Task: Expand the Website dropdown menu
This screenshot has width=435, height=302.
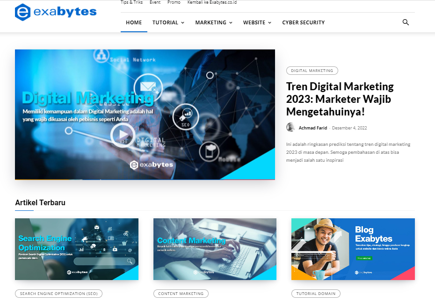Action: pos(257,22)
